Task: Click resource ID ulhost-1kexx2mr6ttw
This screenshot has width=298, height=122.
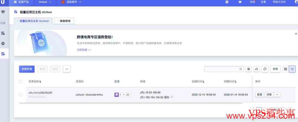Action: [x=89, y=95]
